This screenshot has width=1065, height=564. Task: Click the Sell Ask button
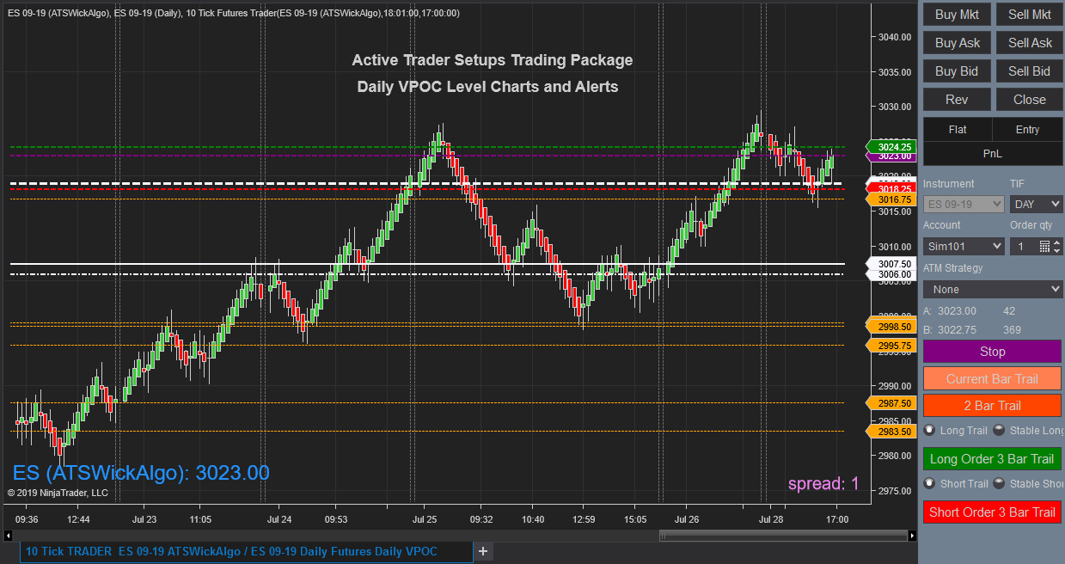pos(1028,42)
